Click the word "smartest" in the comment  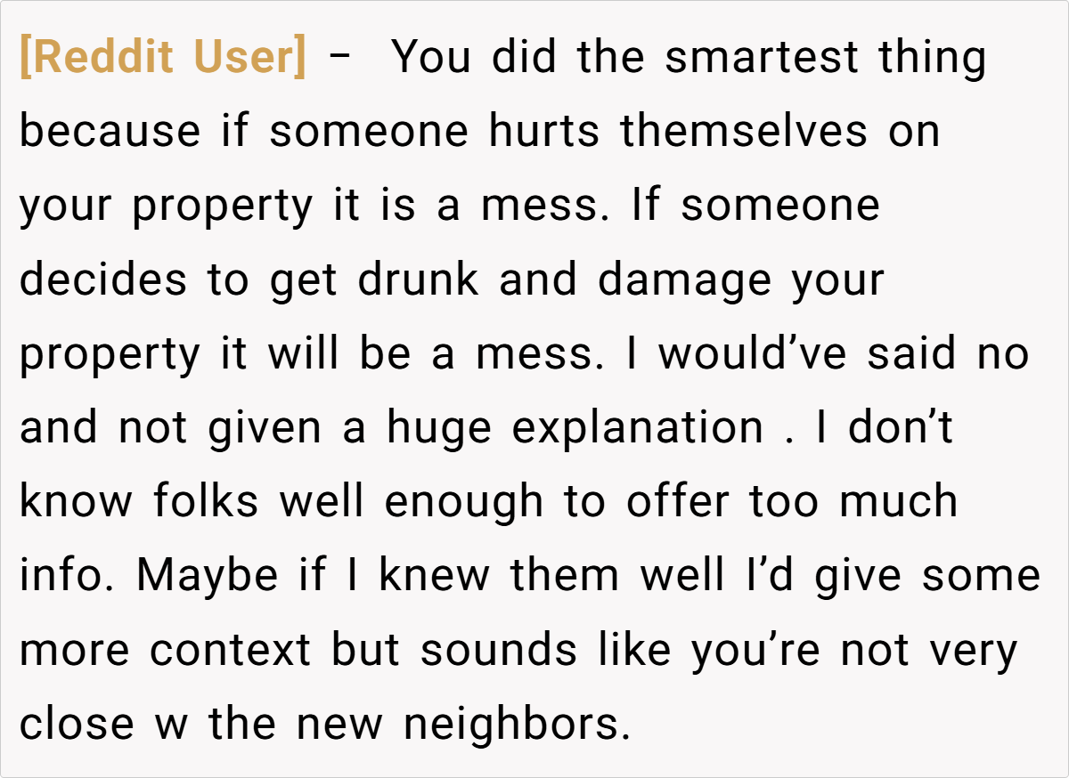click(763, 59)
